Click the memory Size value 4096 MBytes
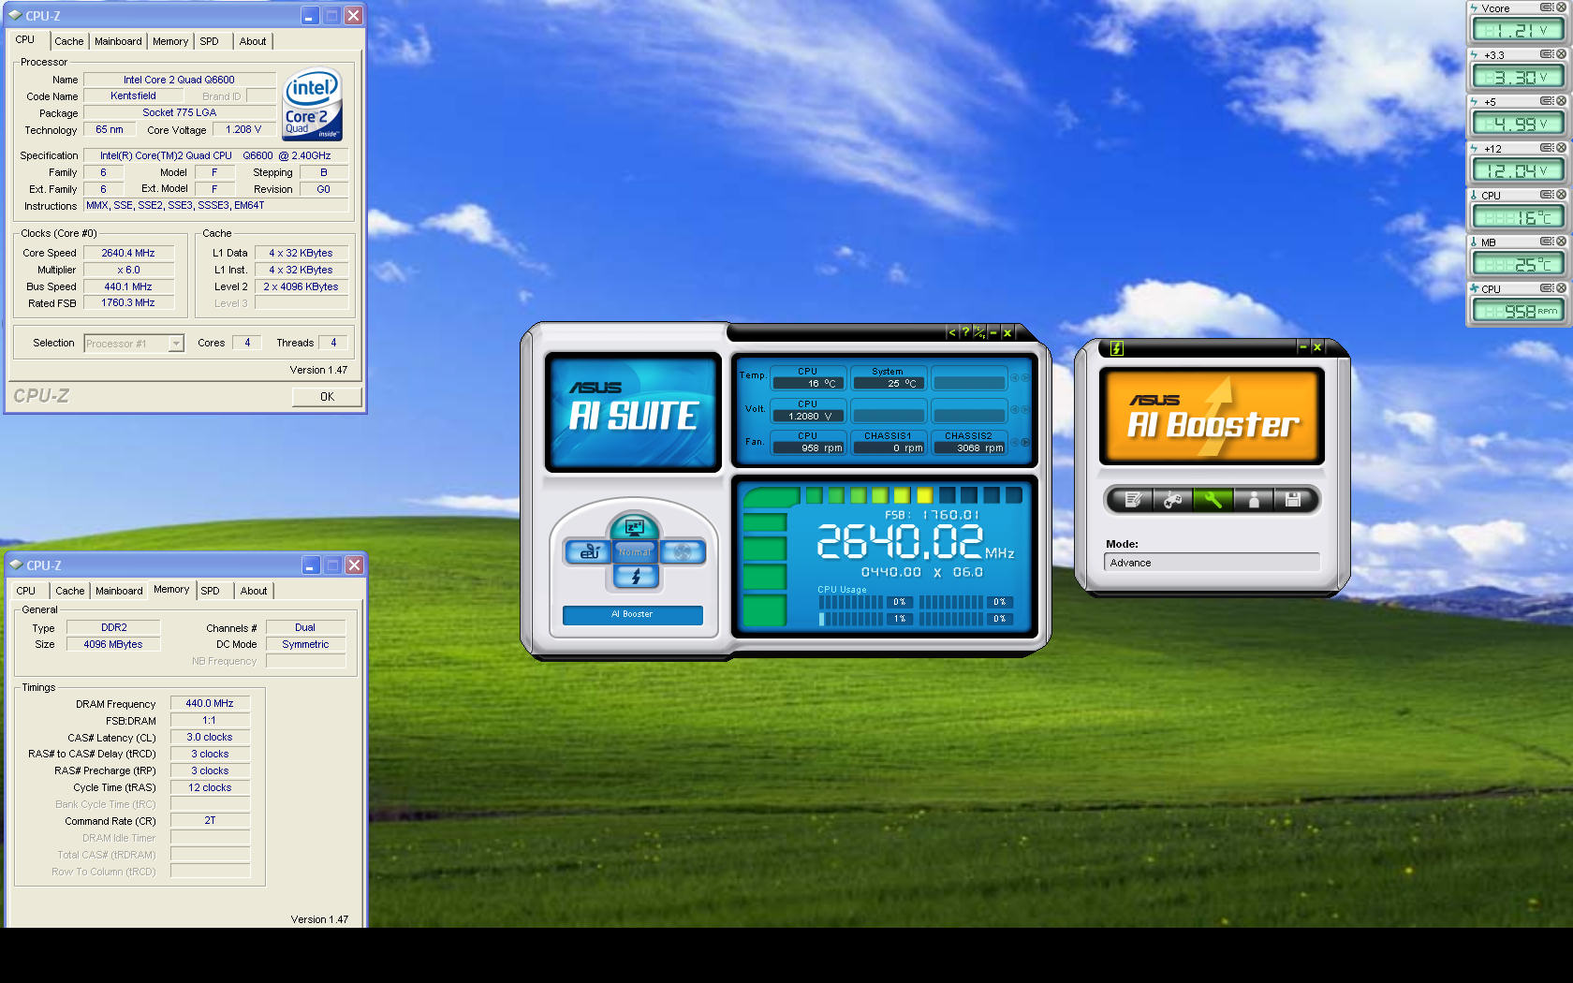Viewport: 1573px width, 983px height. click(x=113, y=644)
